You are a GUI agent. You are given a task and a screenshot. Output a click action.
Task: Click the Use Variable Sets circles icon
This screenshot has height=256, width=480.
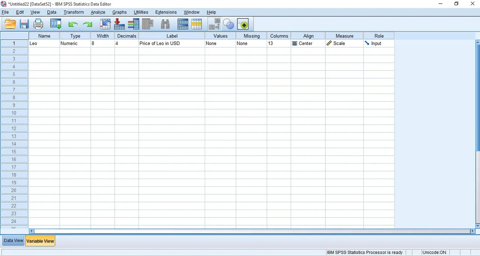point(228,24)
